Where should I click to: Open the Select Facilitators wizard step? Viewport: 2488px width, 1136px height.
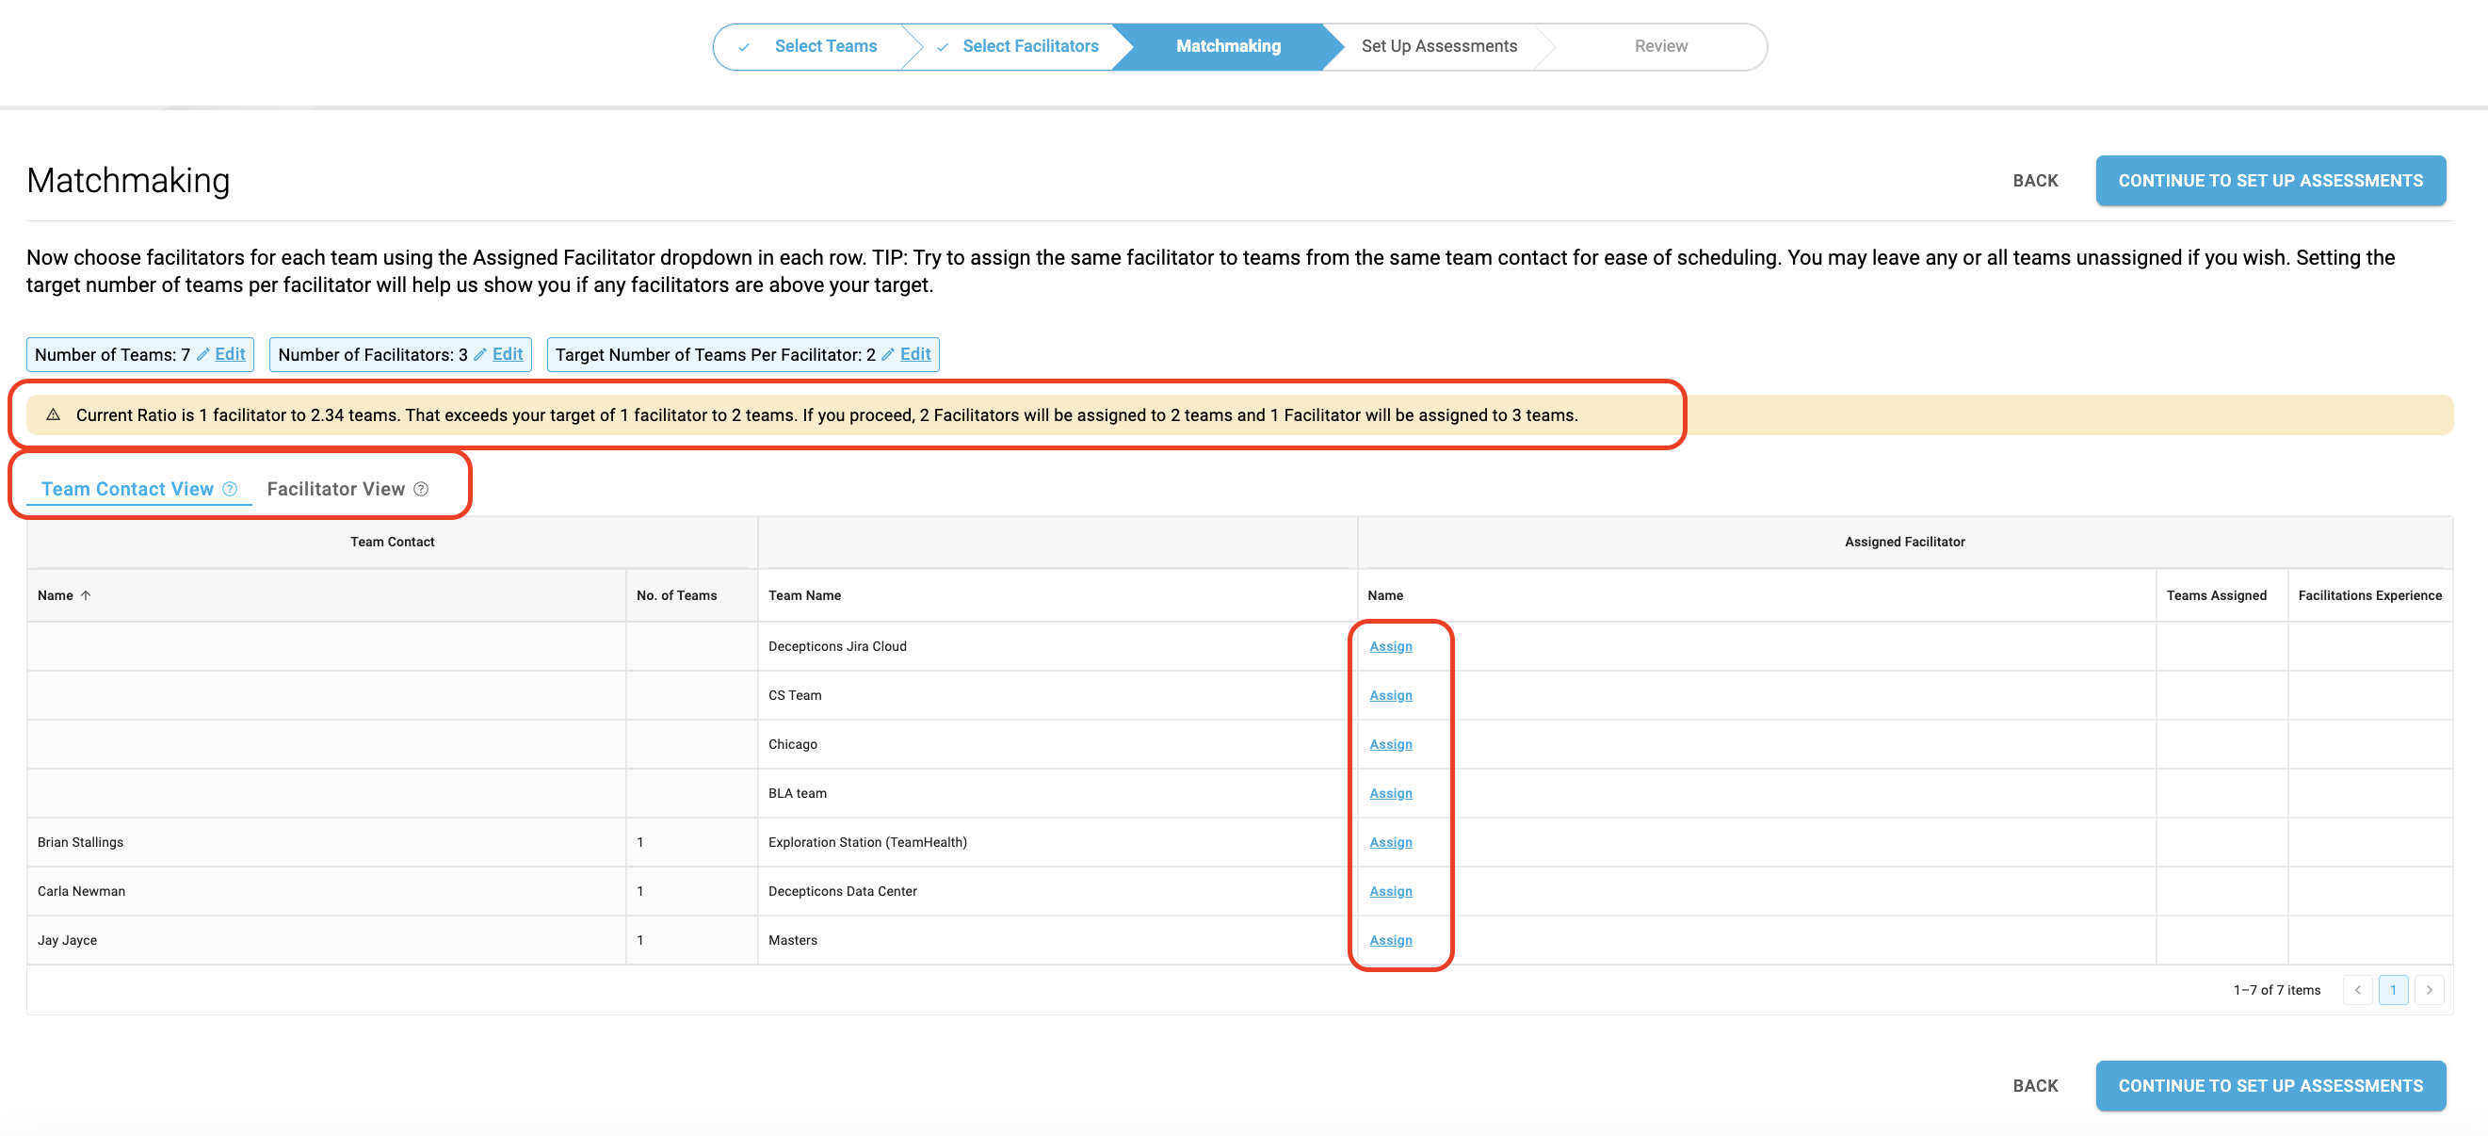tap(1030, 46)
